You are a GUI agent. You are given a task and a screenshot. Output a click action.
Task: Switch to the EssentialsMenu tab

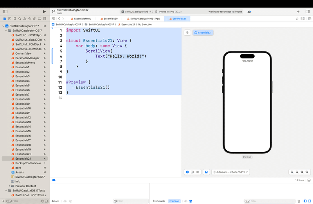81,18
